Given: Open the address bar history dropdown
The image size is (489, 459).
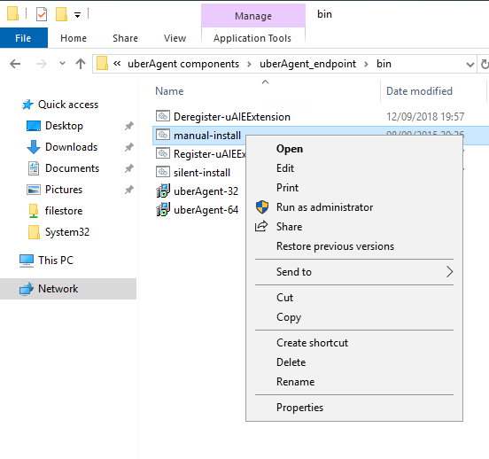Looking at the screenshot, I should [470, 65].
